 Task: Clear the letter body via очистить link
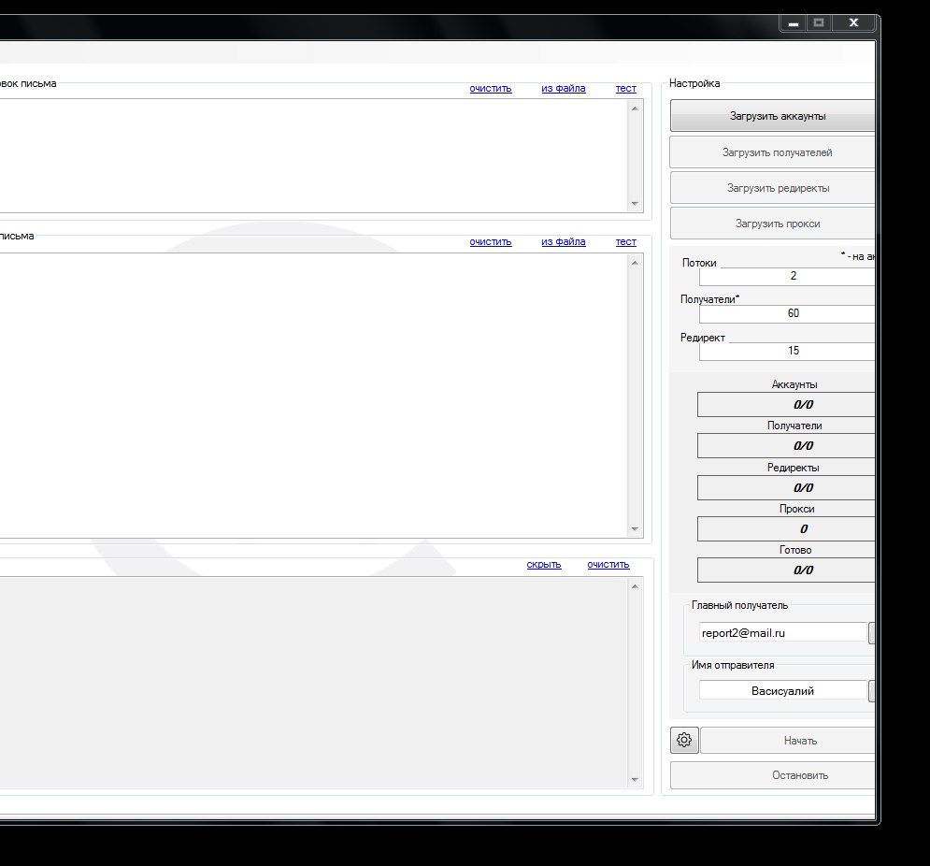491,241
